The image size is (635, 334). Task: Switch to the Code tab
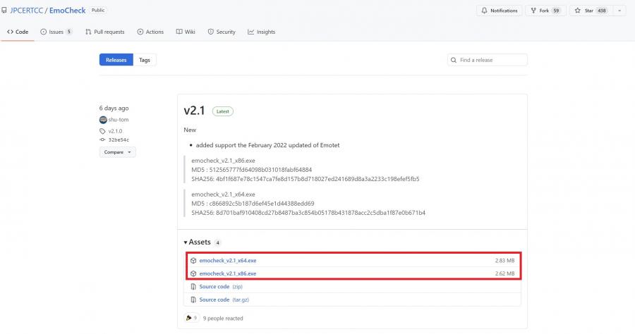[x=18, y=32]
